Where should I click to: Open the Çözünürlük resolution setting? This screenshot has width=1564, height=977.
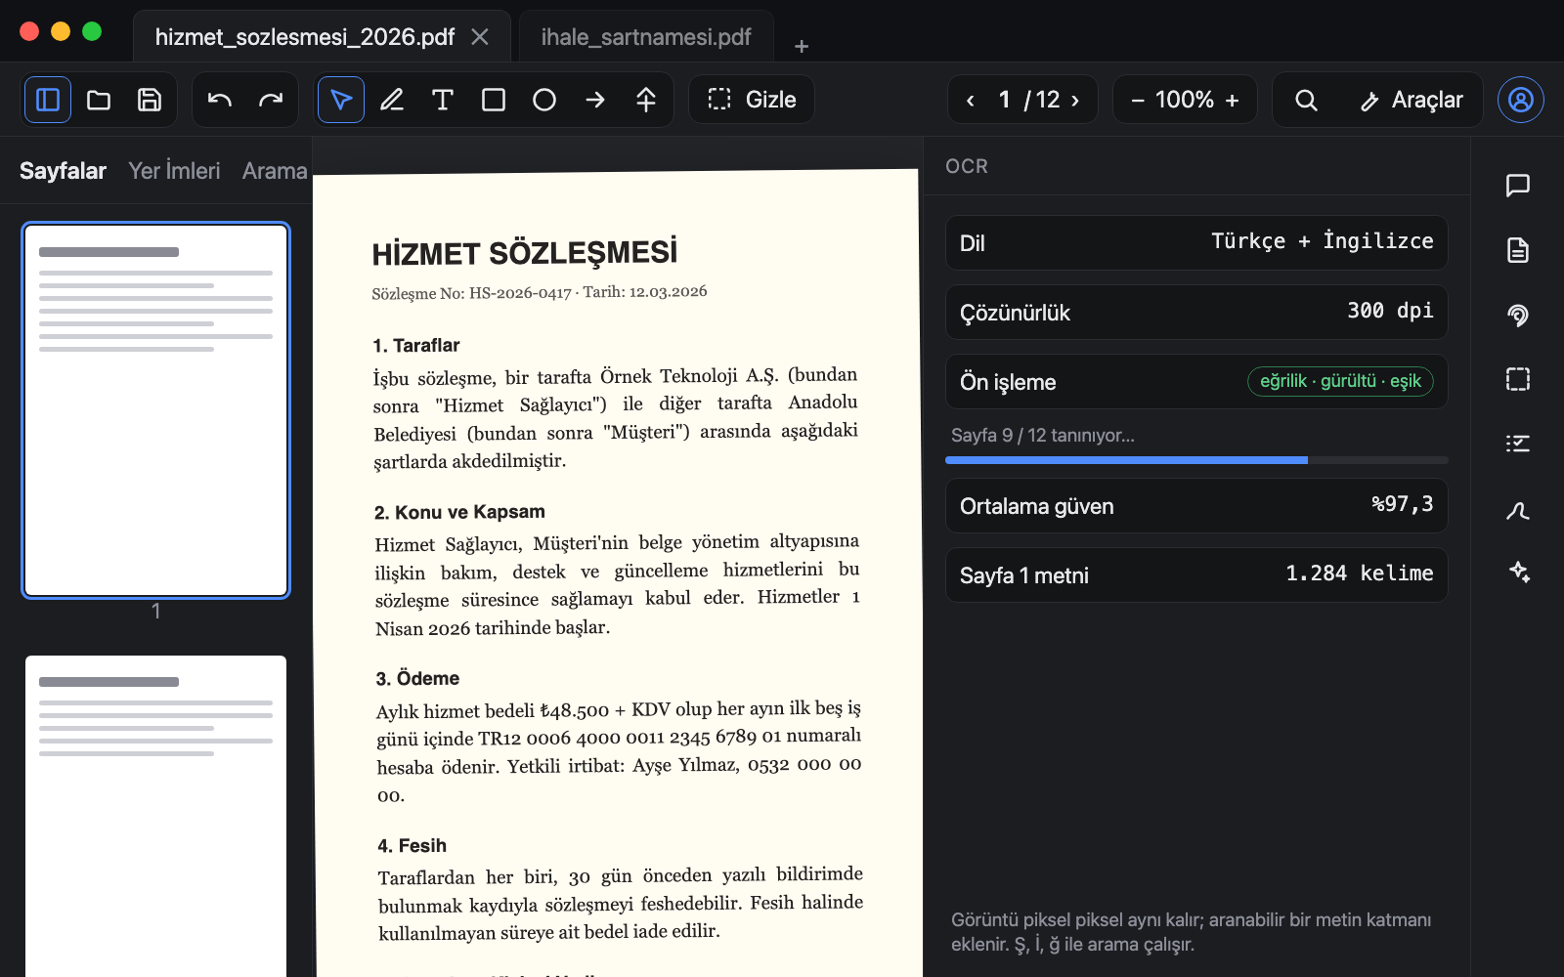(1196, 312)
